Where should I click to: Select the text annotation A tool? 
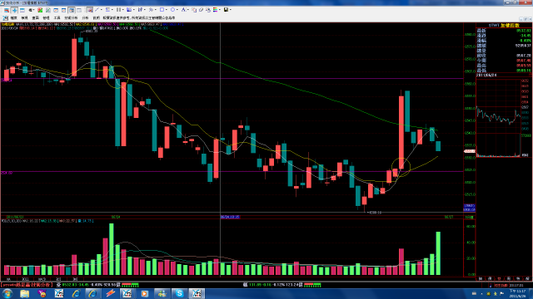[x=183, y=10]
